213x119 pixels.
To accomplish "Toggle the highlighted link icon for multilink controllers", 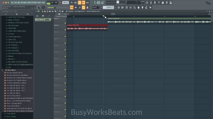I will tap(84, 7).
